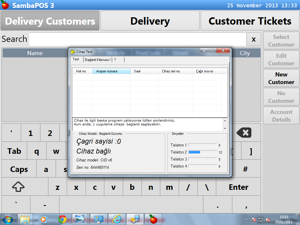Click the backspace key icon on keyboard
The image size is (300, 225).
(244, 133)
